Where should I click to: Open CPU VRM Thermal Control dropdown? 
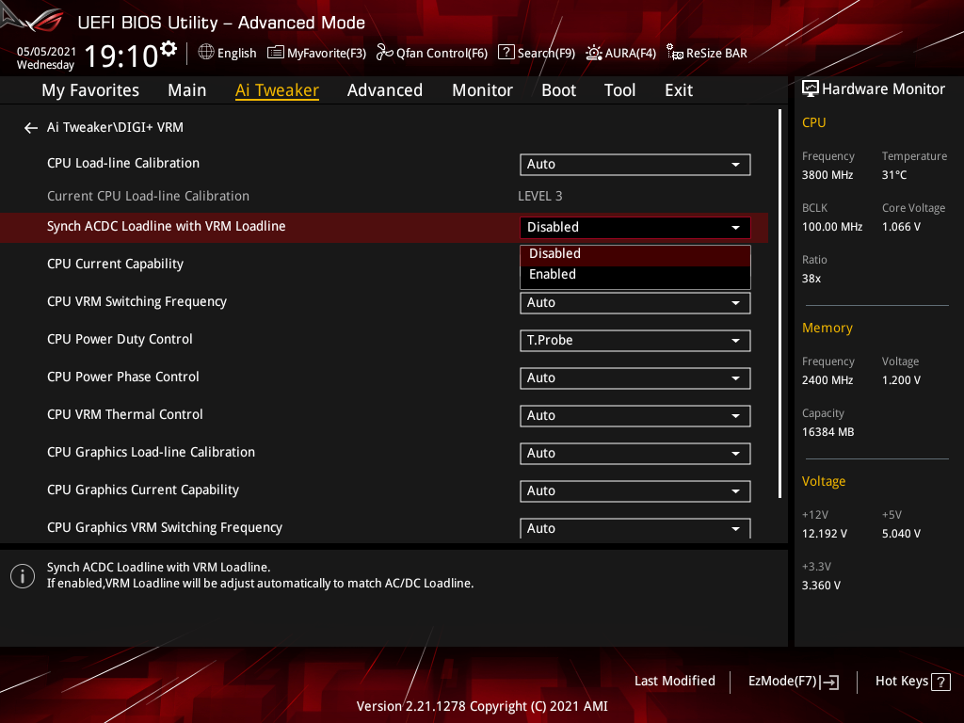coord(635,415)
